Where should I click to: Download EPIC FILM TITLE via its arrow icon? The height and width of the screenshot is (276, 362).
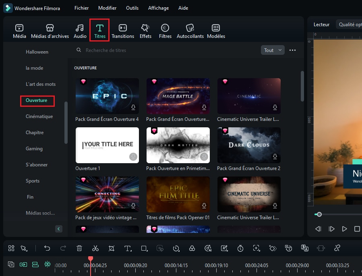coord(204,205)
